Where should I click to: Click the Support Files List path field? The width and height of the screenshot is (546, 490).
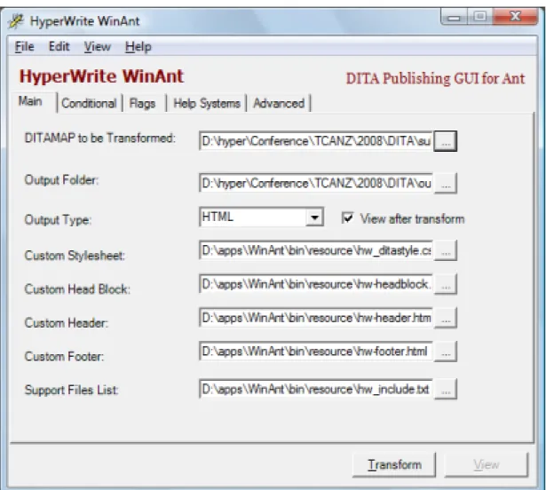click(316, 389)
